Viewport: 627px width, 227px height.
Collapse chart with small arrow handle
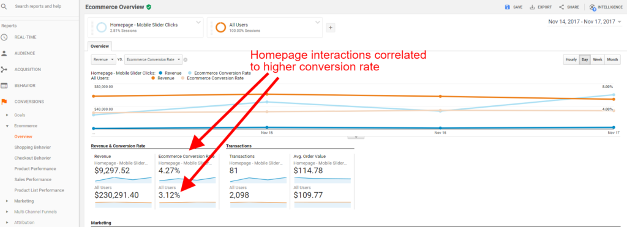(x=356, y=137)
